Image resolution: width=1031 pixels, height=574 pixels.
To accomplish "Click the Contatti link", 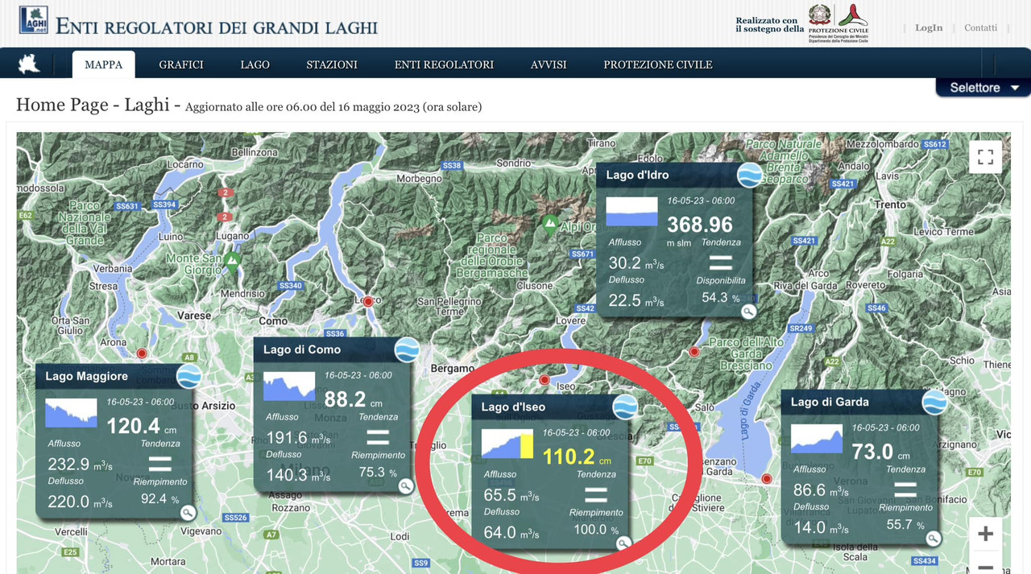I will pyautogui.click(x=981, y=27).
